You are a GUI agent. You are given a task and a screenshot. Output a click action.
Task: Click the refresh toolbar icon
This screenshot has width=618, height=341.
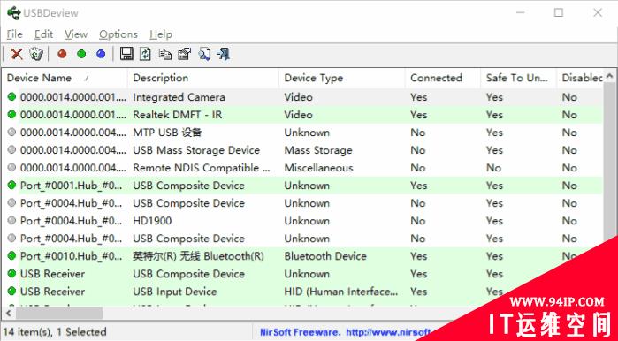click(145, 54)
